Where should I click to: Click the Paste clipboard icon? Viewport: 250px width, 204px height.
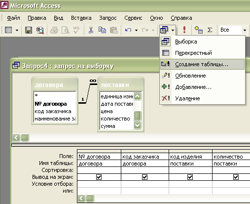[114, 30]
